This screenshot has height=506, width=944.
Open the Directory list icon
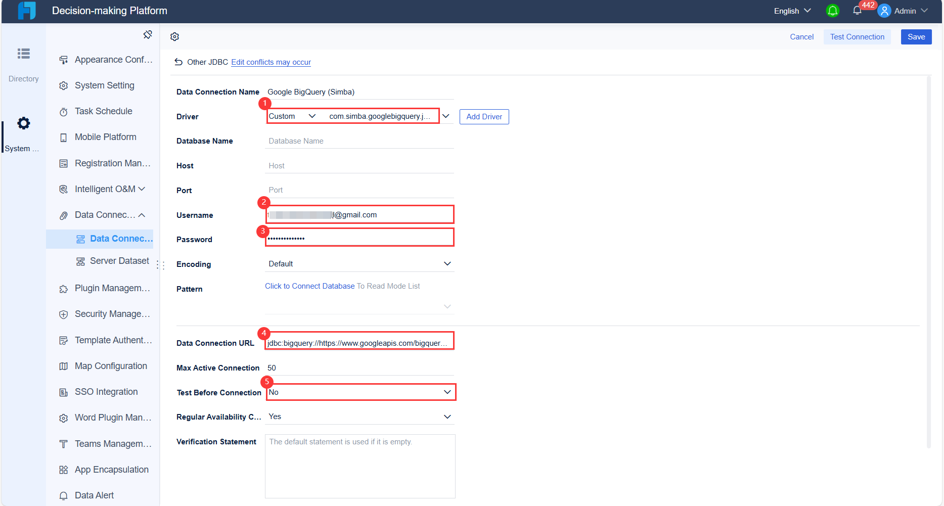point(23,53)
